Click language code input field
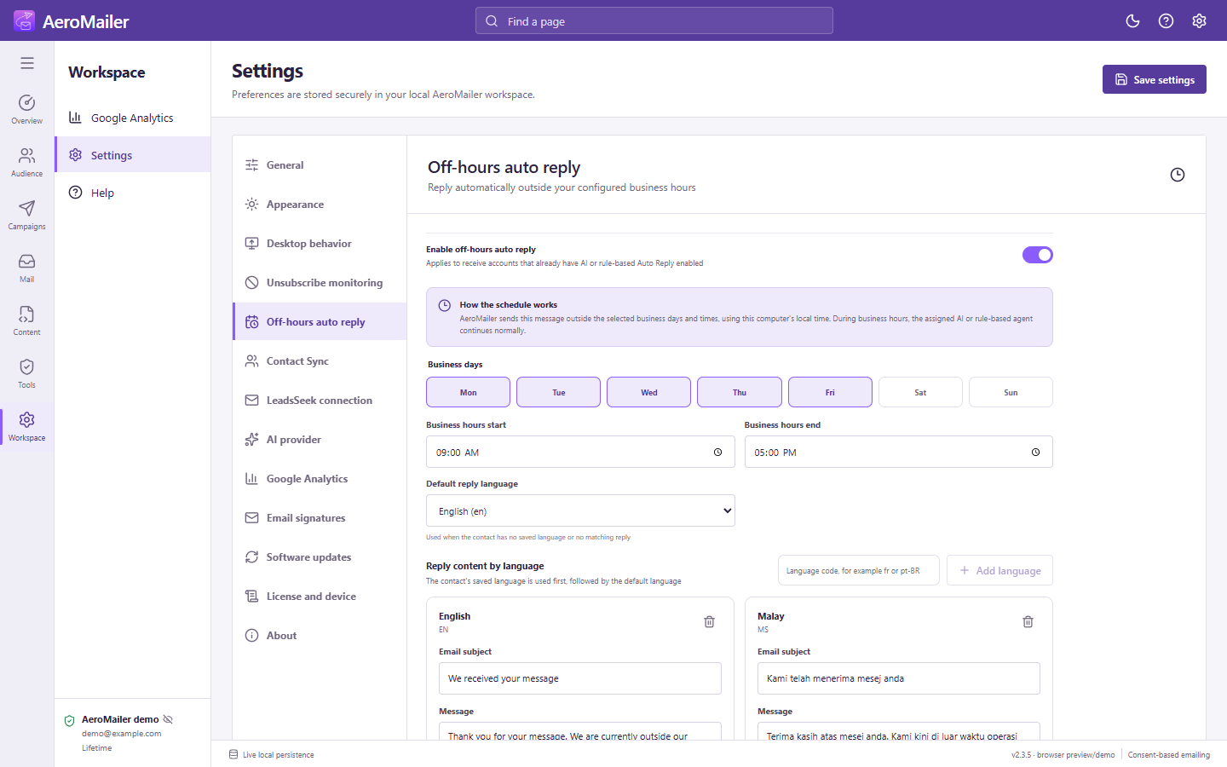The width and height of the screenshot is (1227, 767). [x=858, y=570]
